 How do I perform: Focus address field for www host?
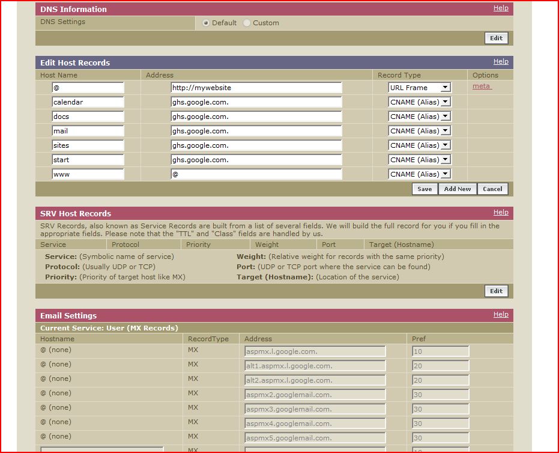[x=256, y=174]
